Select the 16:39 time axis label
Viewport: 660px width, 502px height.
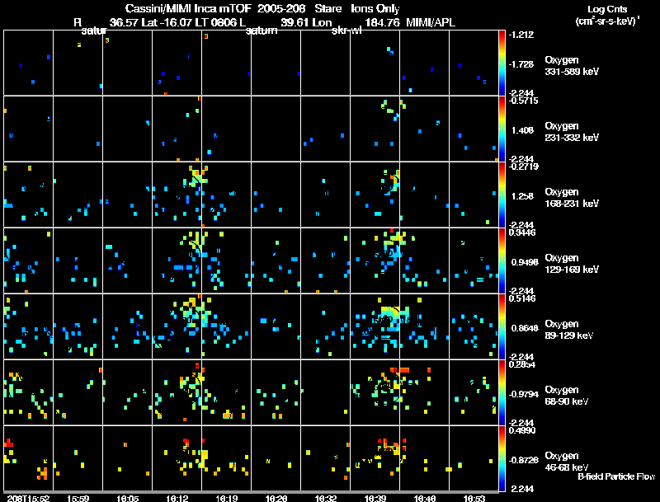coord(375,498)
